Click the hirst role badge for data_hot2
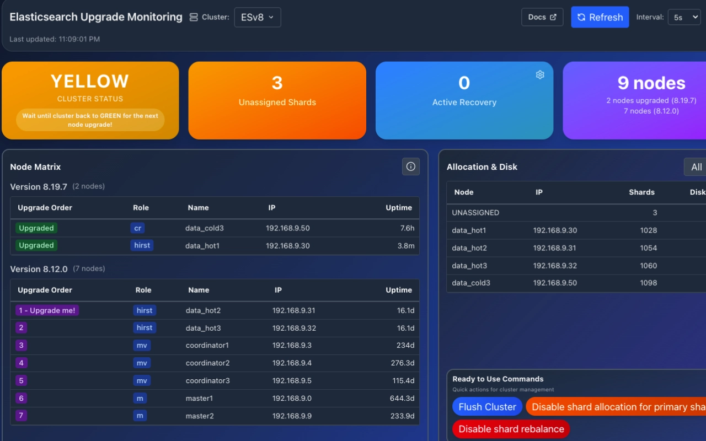The width and height of the screenshot is (706, 441). [x=145, y=310]
